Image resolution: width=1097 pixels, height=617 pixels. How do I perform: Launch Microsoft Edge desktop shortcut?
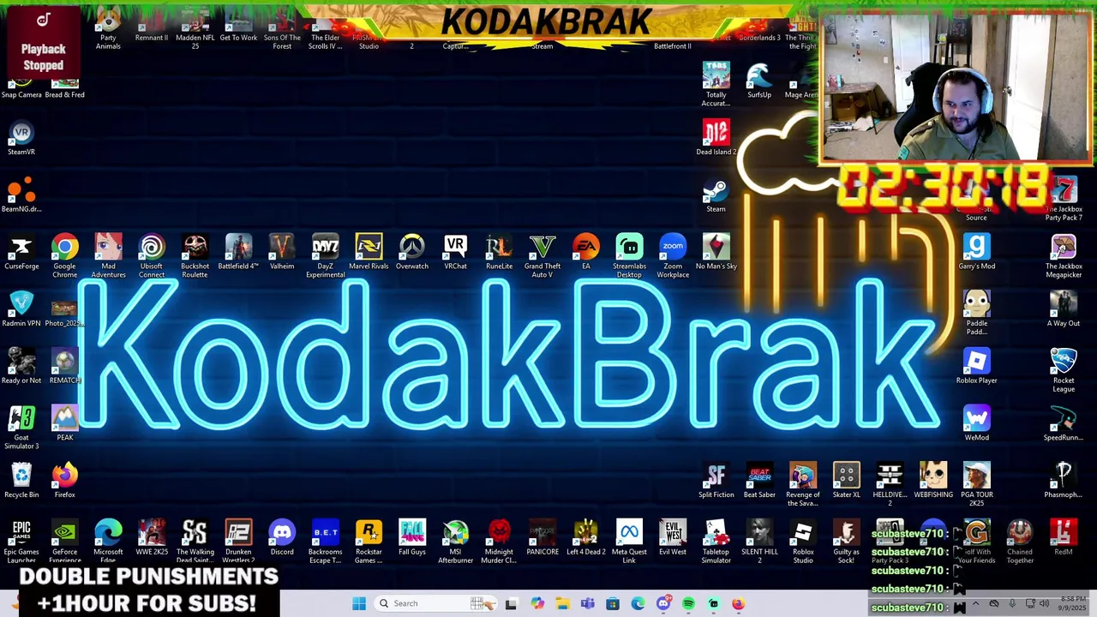tap(108, 542)
